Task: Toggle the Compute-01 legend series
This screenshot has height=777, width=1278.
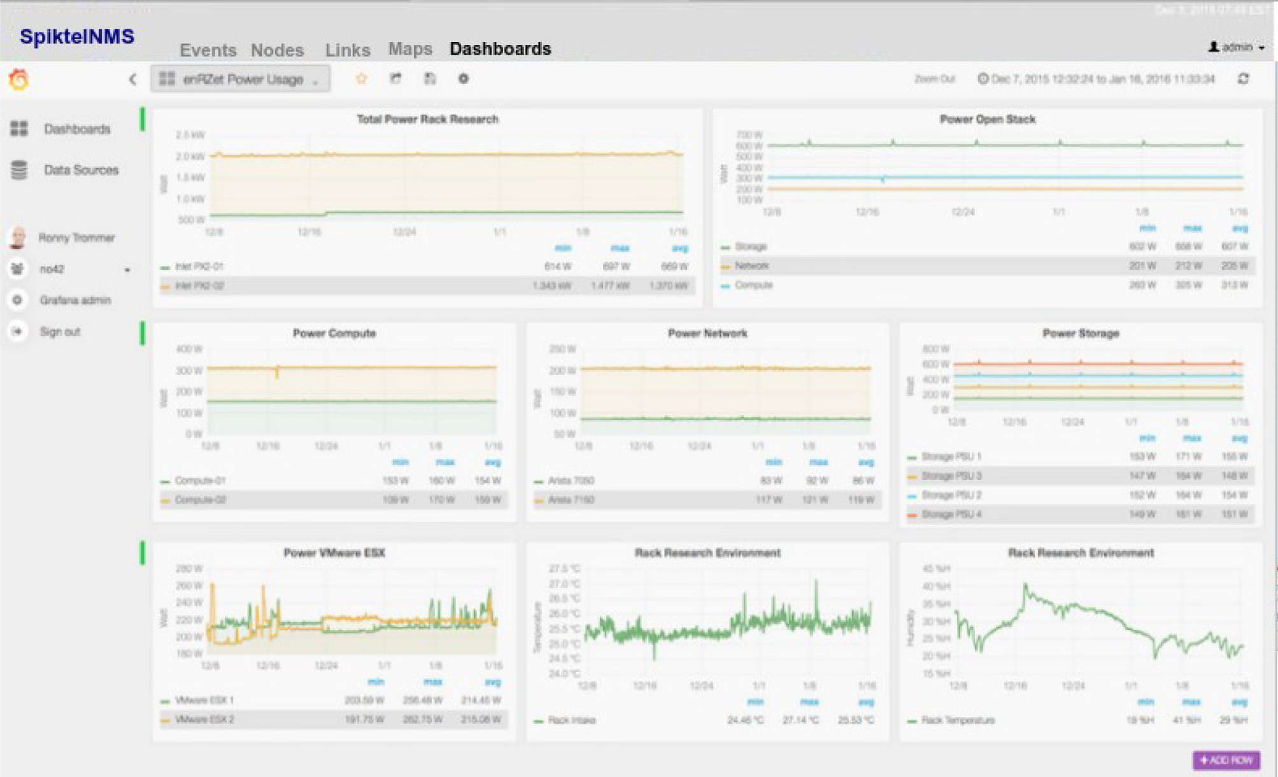Action: tap(200, 480)
